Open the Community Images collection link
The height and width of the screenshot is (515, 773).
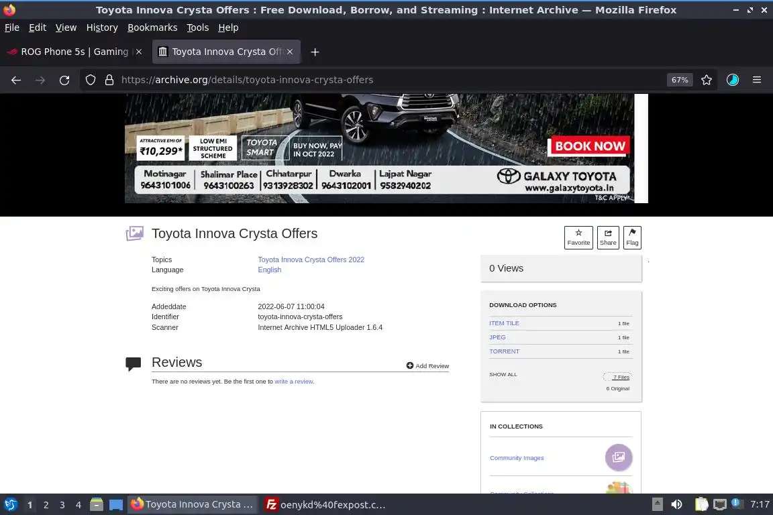pyautogui.click(x=517, y=458)
